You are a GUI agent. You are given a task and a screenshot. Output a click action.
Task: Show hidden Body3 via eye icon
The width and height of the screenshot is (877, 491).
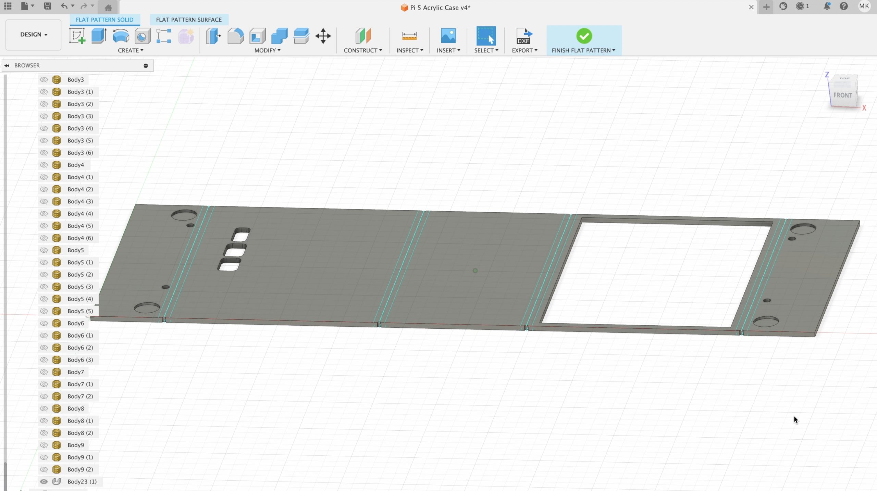point(44,80)
